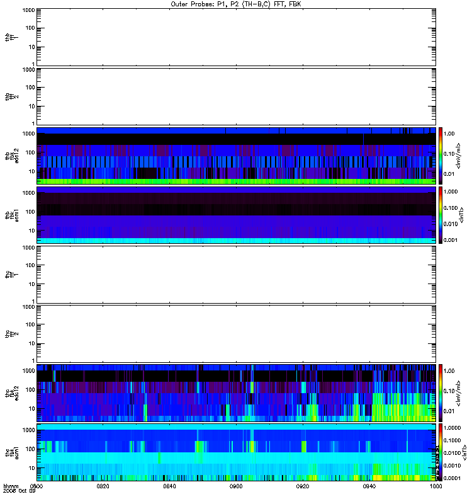Click the '0.100' value on thb scm1 color bar
The width and height of the screenshot is (472, 504).
coord(451,208)
